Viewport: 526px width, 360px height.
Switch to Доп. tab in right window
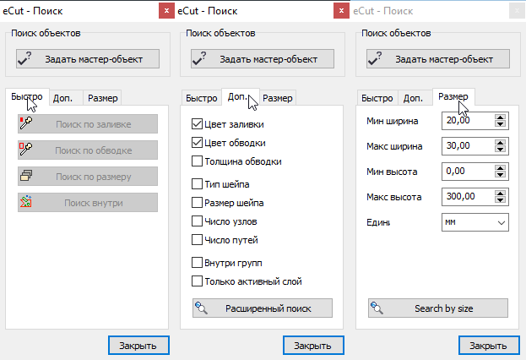point(415,98)
